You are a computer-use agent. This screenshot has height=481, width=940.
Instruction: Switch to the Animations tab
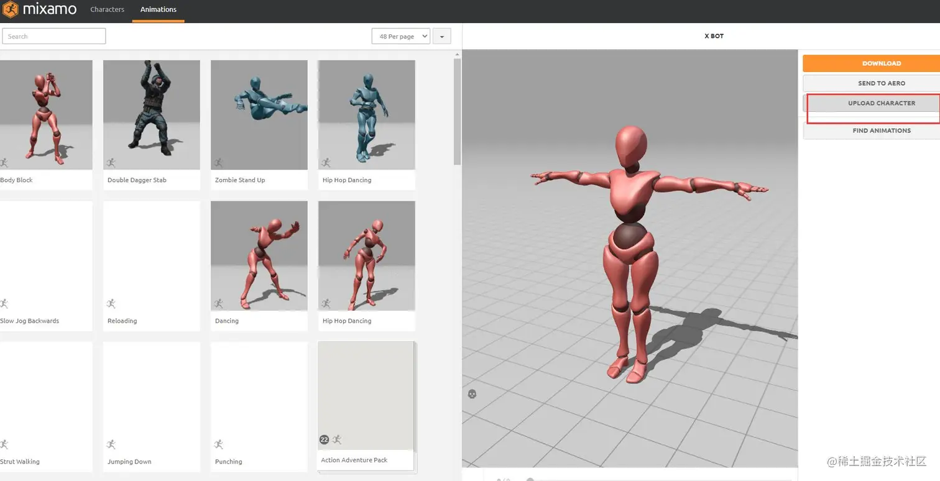(159, 10)
